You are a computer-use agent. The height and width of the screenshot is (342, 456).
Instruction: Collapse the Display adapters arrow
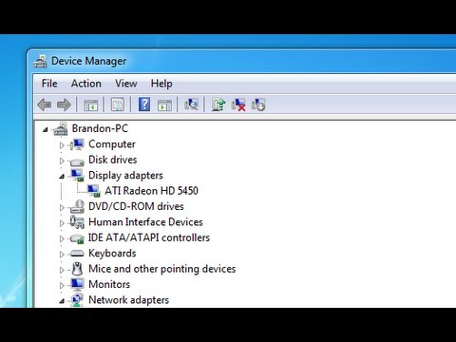pos(62,177)
